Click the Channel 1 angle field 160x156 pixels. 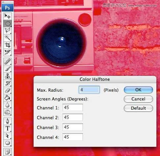click(x=73, y=107)
